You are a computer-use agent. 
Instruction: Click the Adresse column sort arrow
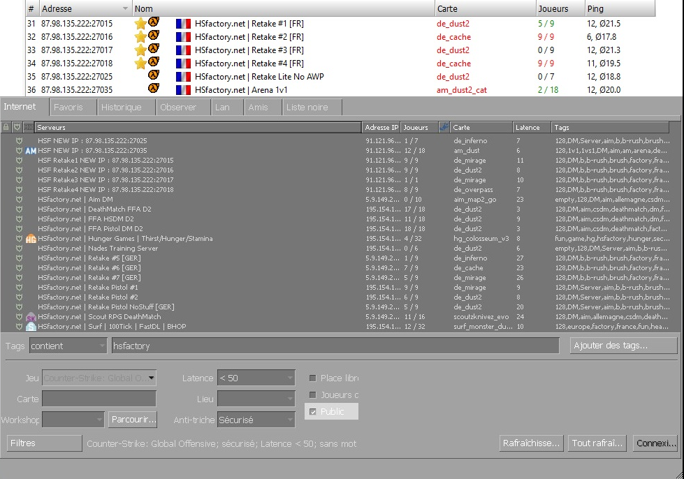point(125,8)
